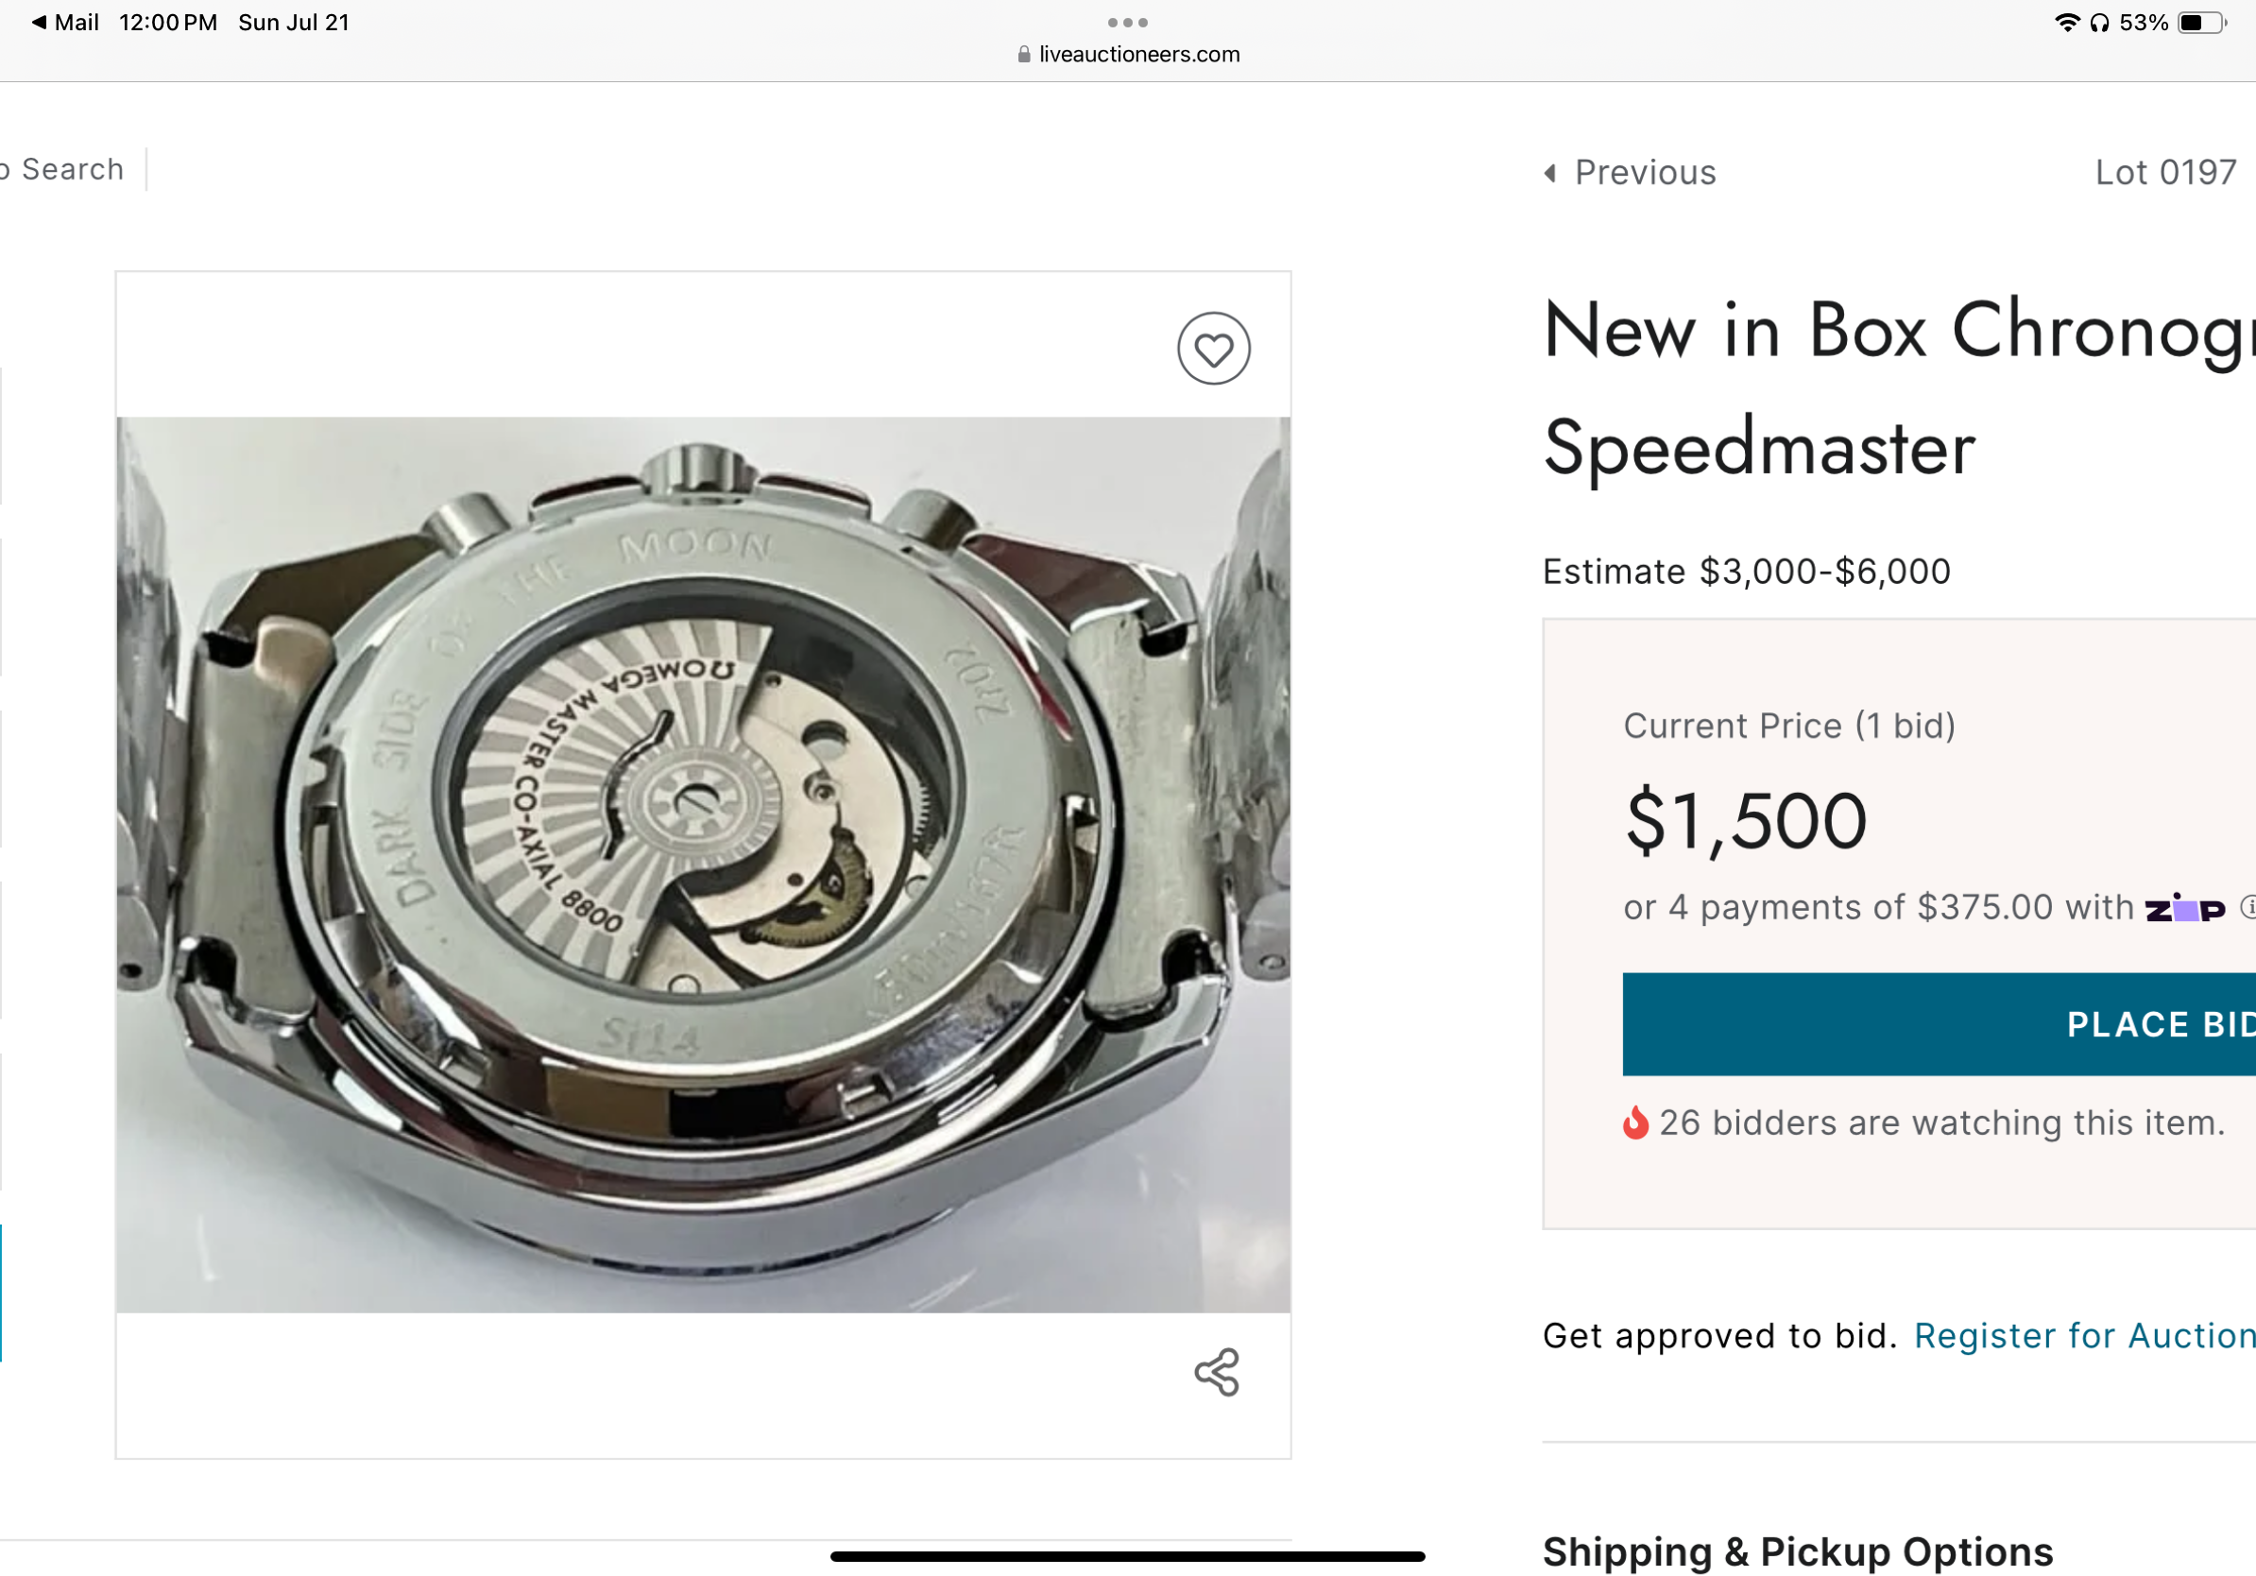The width and height of the screenshot is (2256, 1576).
Task: Tap the headphones icon in status bar
Action: (2099, 23)
